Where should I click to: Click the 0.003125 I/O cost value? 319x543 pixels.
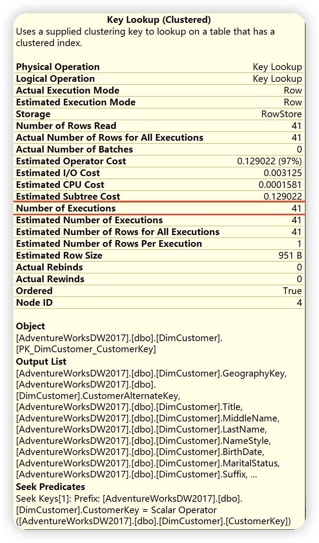point(283,173)
